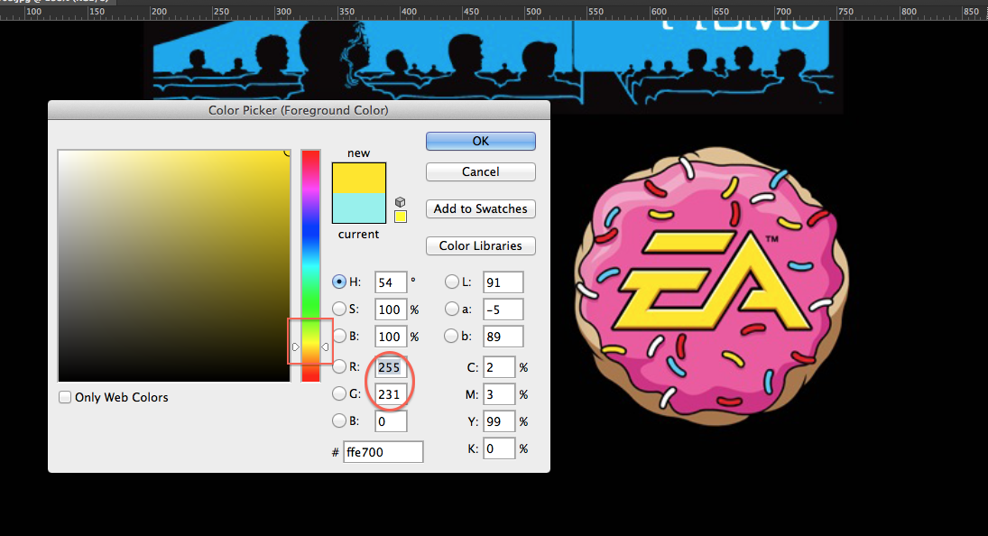Select the B brightness radio button
This screenshot has height=536, width=988.
click(x=339, y=336)
